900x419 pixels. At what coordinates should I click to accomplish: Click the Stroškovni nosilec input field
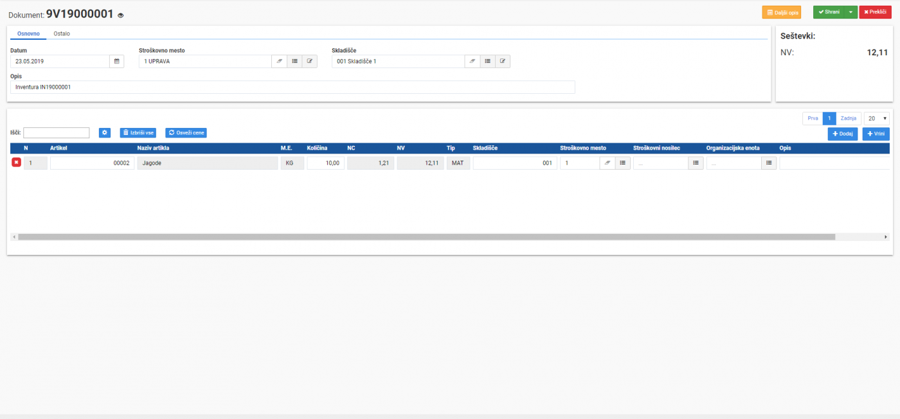click(x=661, y=163)
